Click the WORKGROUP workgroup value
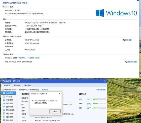Screen dimensions: 141x123 pyautogui.click(x=30, y=50)
